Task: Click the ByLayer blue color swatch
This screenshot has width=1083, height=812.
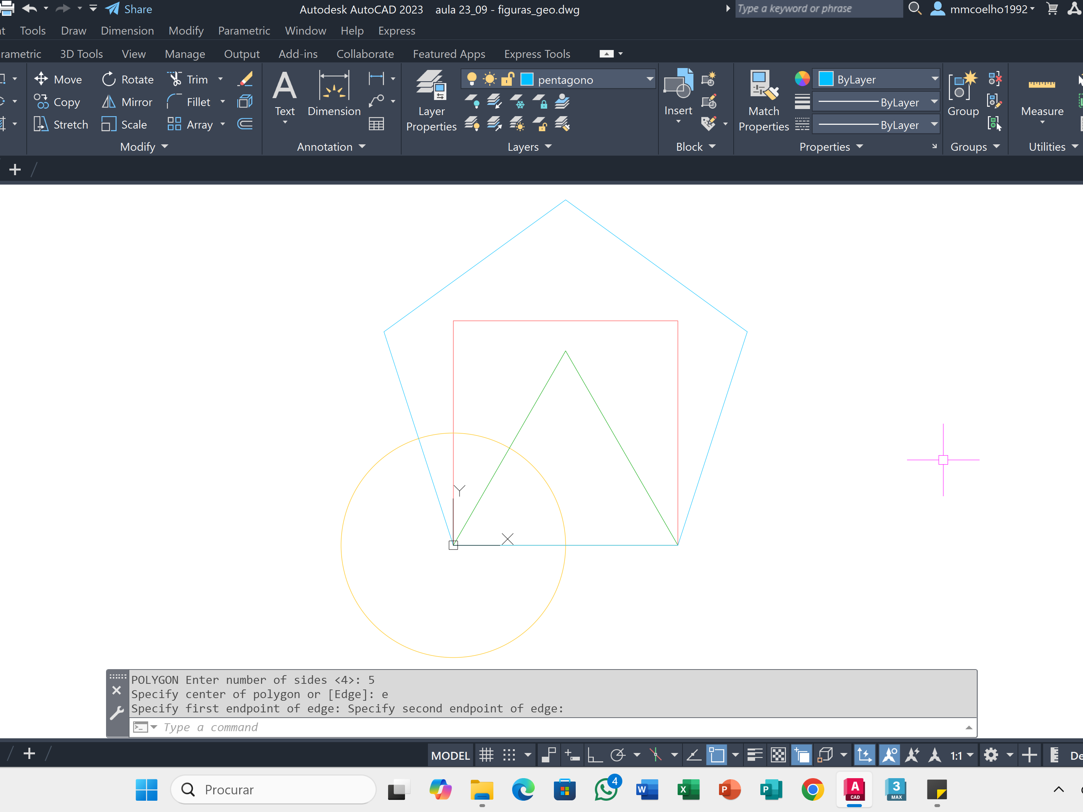Action: point(826,79)
